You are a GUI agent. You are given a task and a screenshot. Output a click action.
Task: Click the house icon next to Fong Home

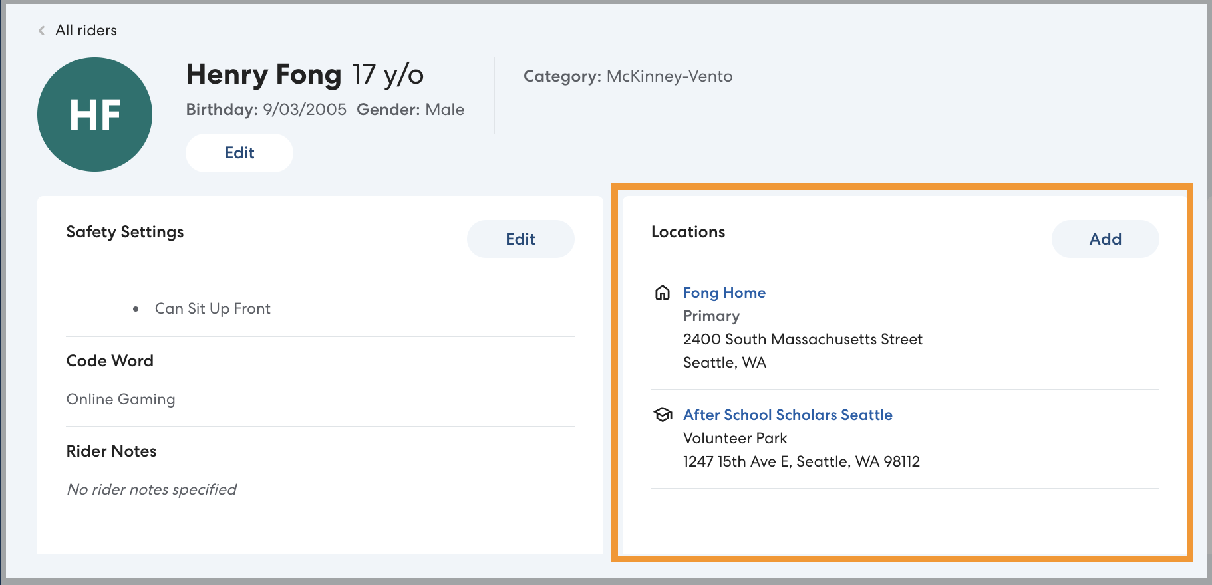(663, 292)
